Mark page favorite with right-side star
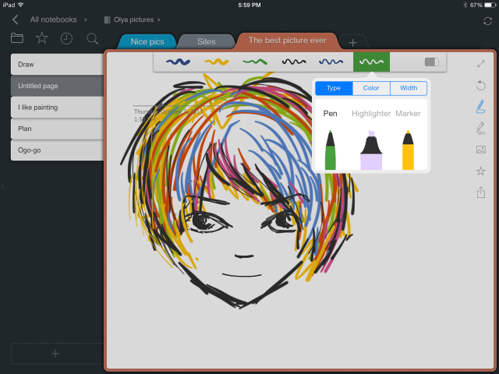Screen dimensions: 499x374 480,171
